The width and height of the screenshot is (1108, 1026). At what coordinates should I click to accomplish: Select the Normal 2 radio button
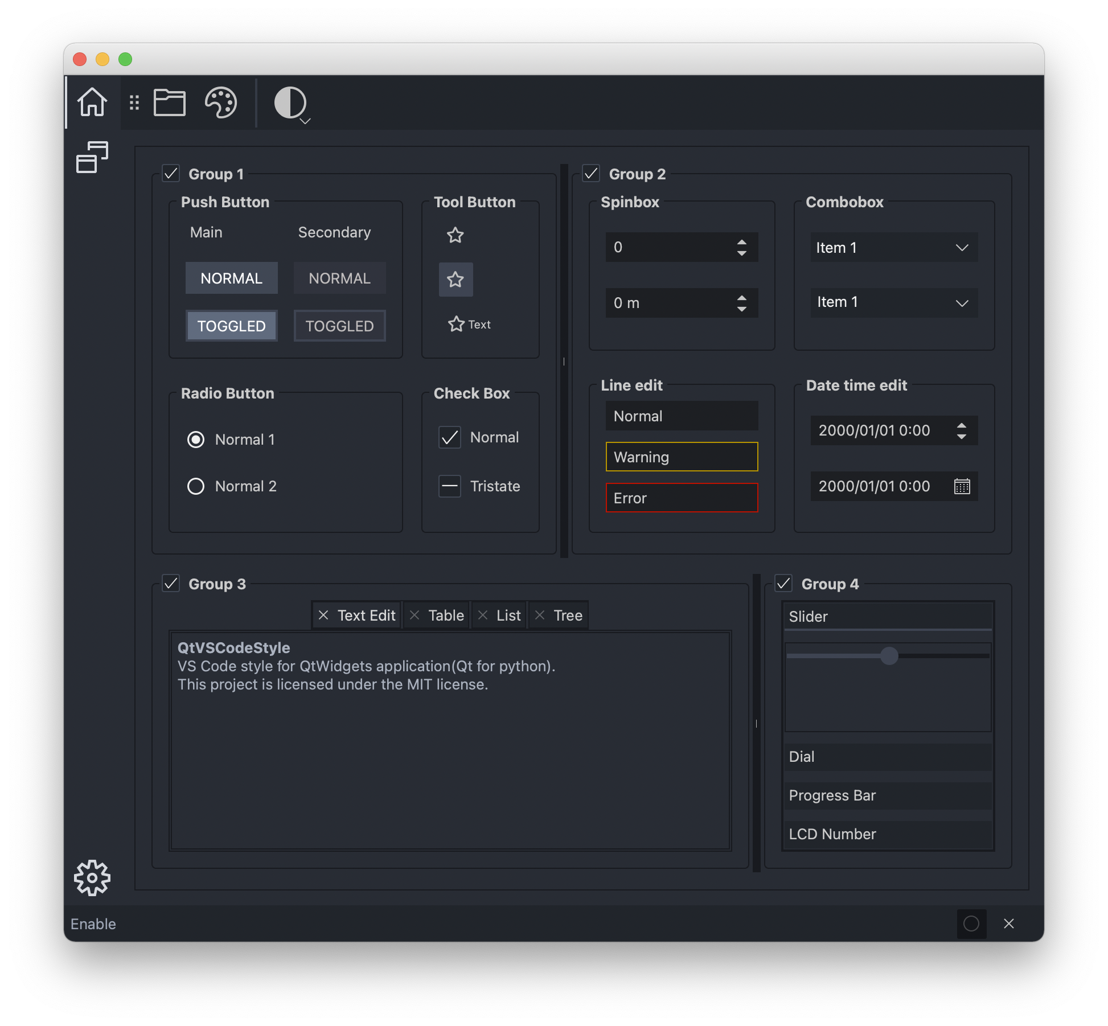[196, 486]
